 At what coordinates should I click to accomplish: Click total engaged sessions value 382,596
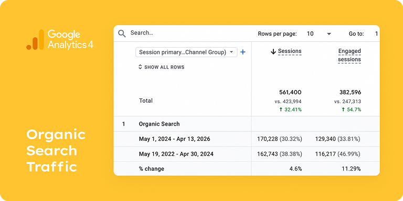[350, 92]
